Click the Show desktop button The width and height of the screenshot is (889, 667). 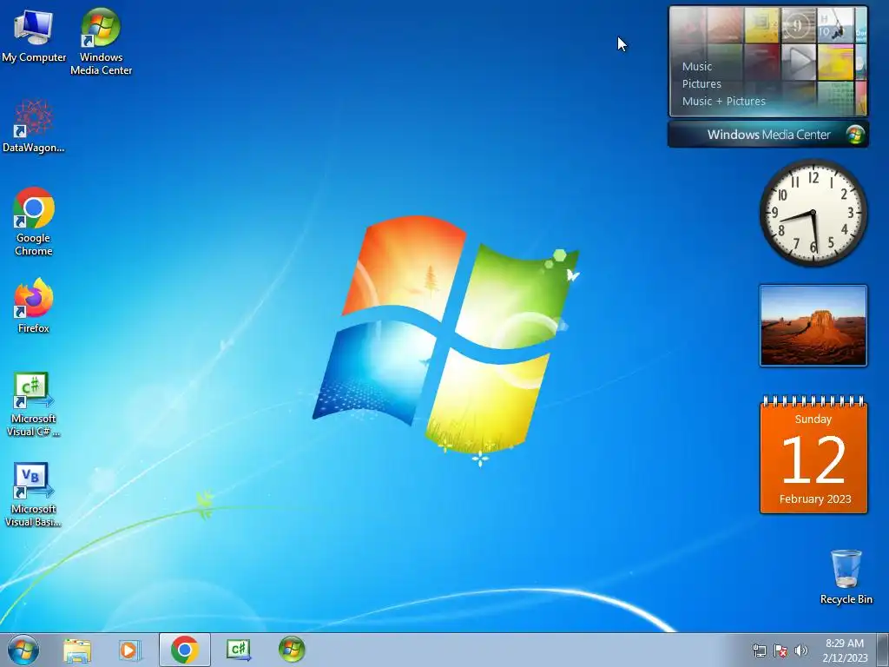(883, 650)
